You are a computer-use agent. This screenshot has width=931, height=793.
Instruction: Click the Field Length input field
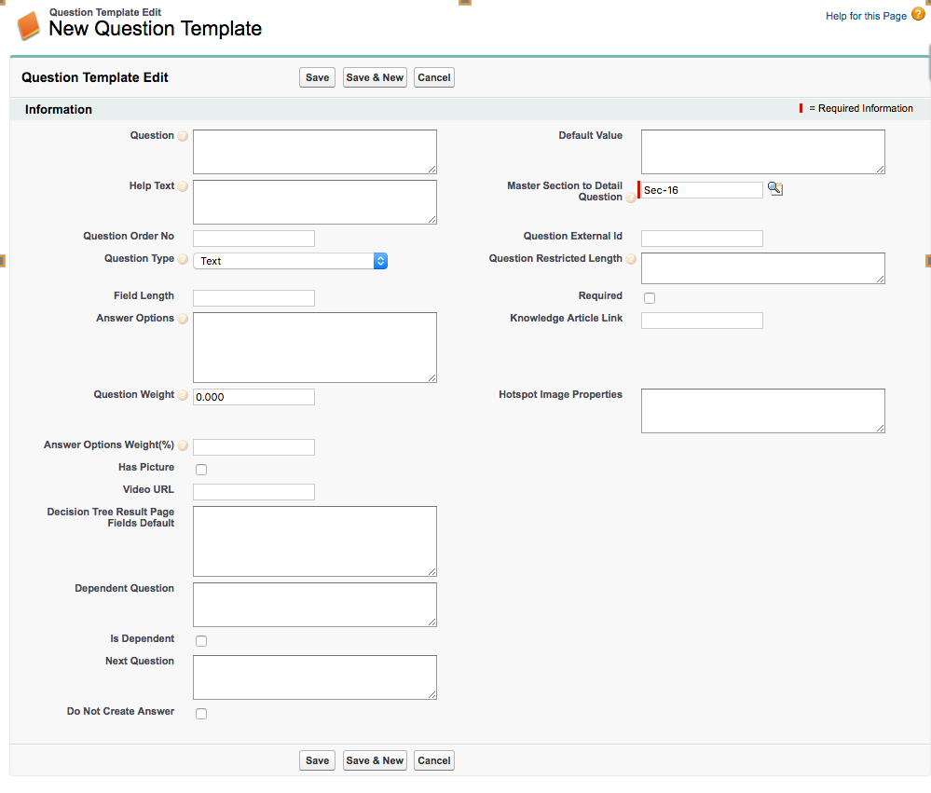(253, 298)
